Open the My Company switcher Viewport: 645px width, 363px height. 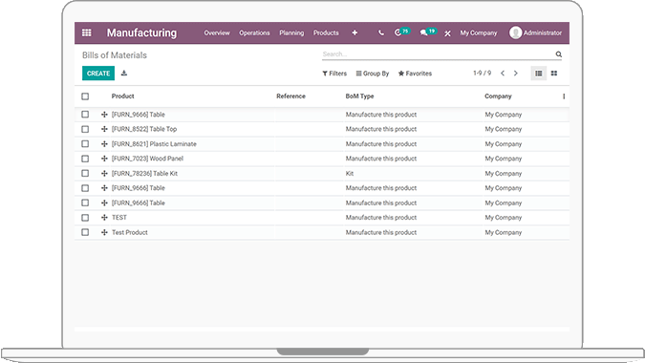point(479,32)
